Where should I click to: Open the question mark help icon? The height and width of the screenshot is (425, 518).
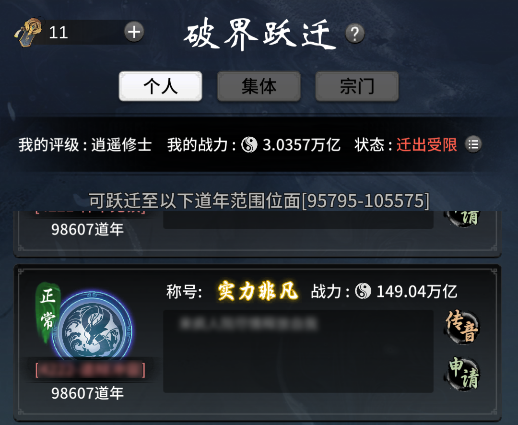355,34
